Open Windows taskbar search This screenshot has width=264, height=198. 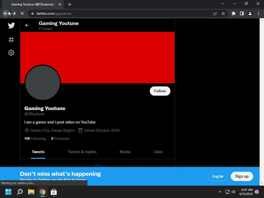(20, 192)
